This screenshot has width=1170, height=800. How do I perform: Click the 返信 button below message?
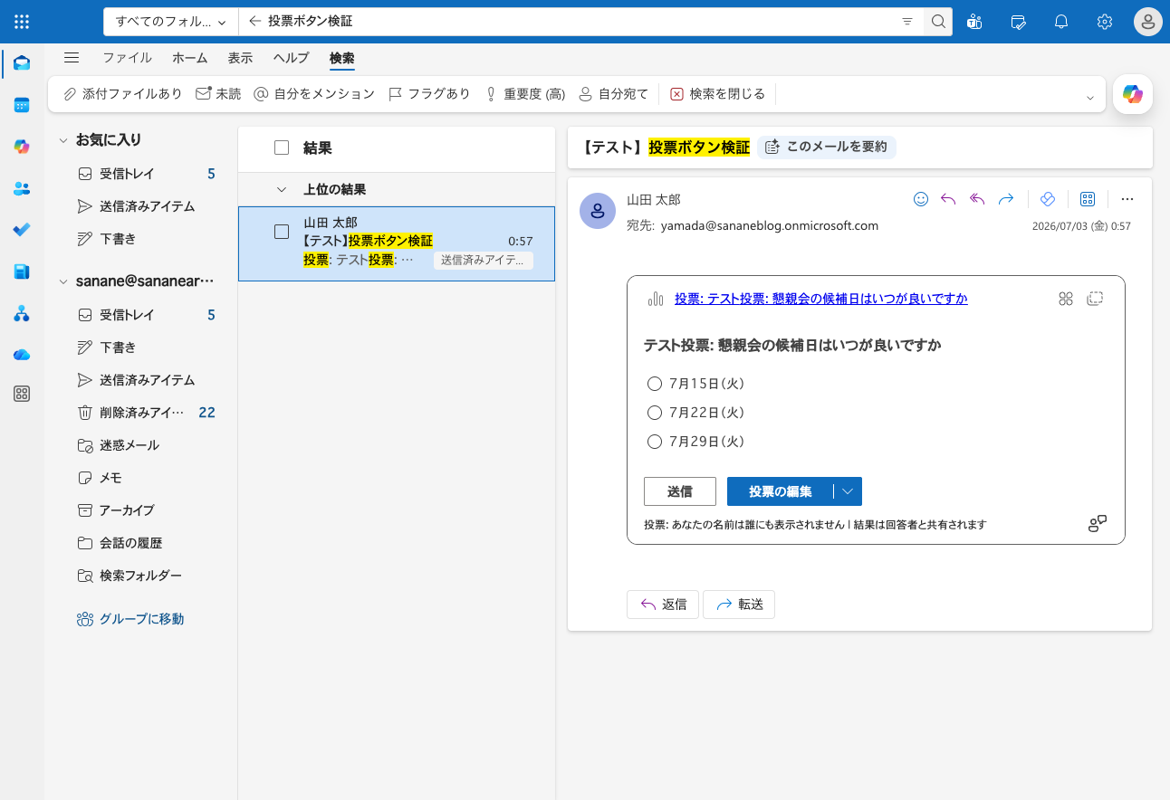tap(663, 605)
